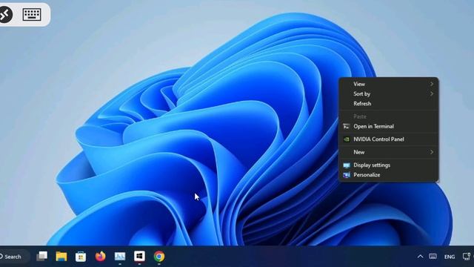Open the View context menu entry

pos(388,84)
